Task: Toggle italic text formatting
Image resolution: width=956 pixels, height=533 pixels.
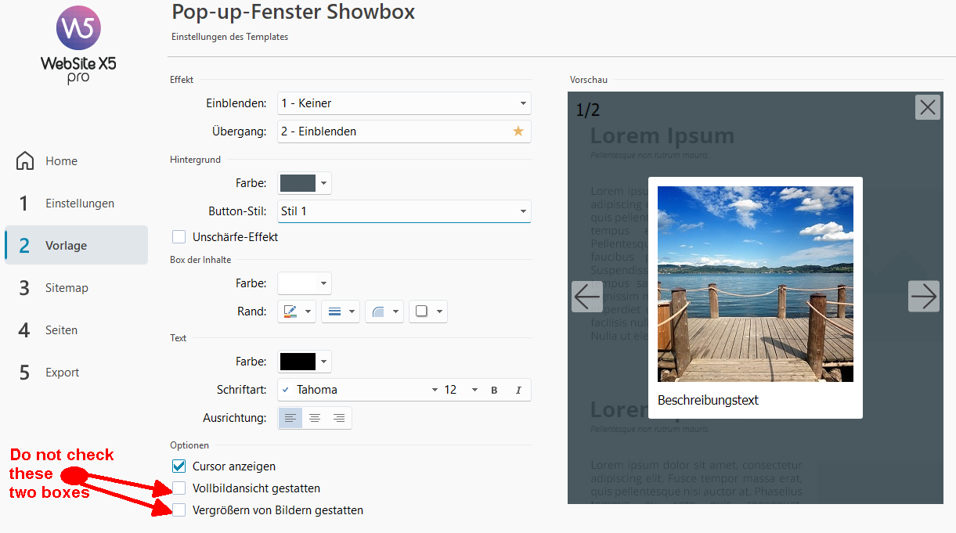Action: pyautogui.click(x=518, y=390)
